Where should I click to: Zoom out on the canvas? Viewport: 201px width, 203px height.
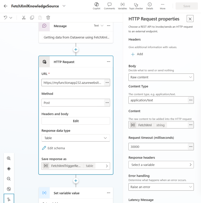[9, 179]
